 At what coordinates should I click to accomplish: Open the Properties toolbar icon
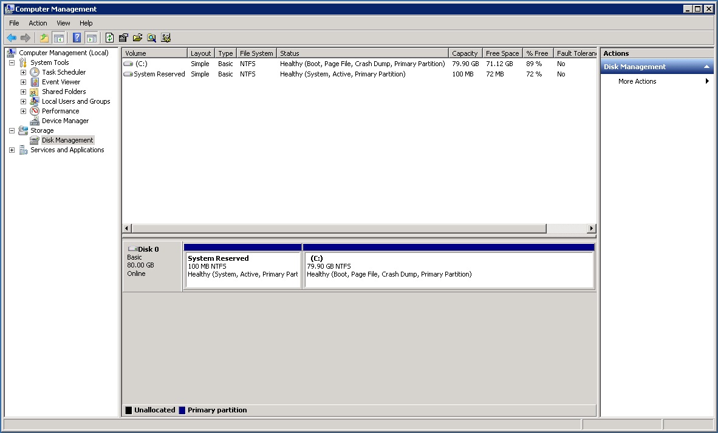click(123, 38)
